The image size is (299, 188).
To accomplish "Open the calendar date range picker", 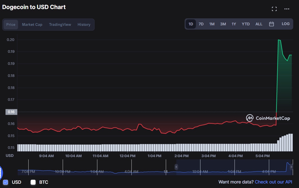I will [x=271, y=24].
